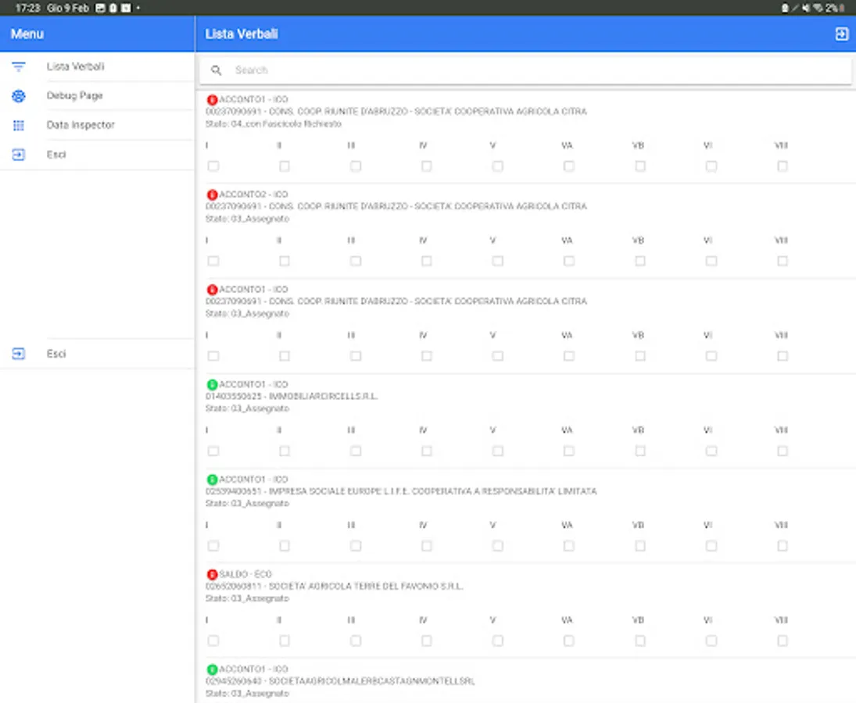
Task: Tick checkbox V in the 04_con Fascicolo Richiesto row
Action: 497,166
